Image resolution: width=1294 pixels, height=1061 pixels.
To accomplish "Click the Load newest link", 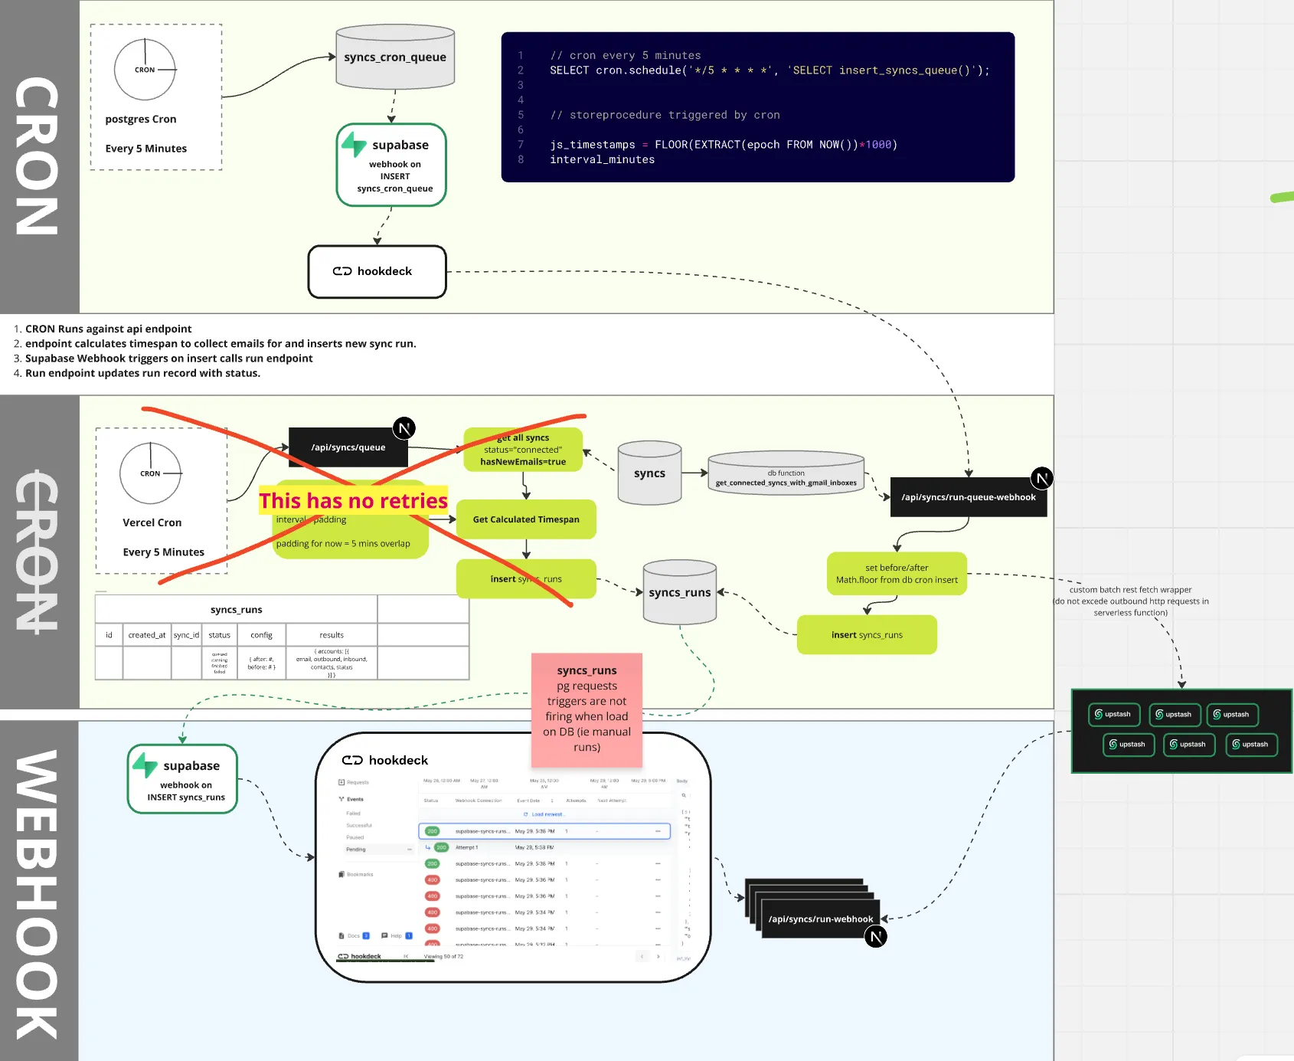I will pyautogui.click(x=547, y=814).
